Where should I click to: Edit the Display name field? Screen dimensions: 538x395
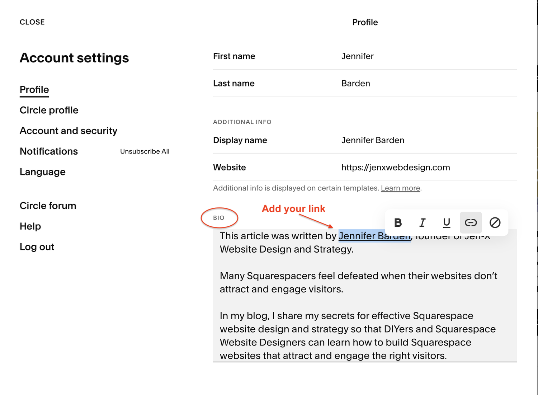pos(365,140)
